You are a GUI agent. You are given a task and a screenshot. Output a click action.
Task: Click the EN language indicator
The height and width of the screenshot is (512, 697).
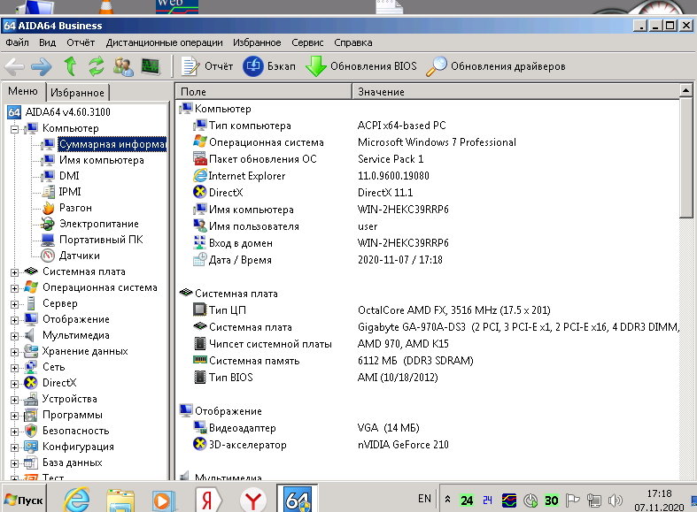[x=424, y=499]
